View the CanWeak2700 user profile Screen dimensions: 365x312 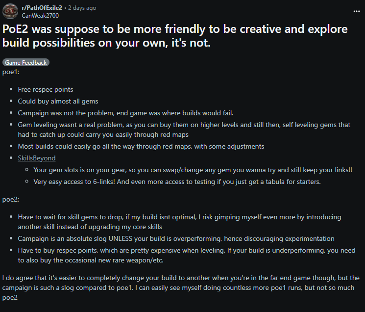coord(41,15)
